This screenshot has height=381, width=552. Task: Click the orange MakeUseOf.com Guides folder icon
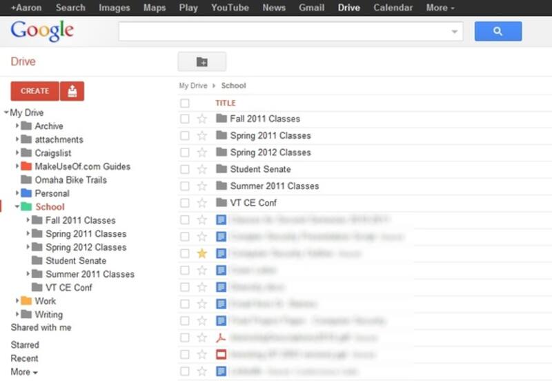[26, 166]
